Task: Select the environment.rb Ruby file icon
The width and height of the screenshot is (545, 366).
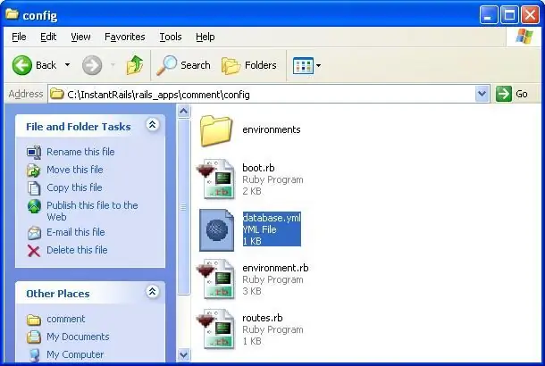Action: (216, 279)
